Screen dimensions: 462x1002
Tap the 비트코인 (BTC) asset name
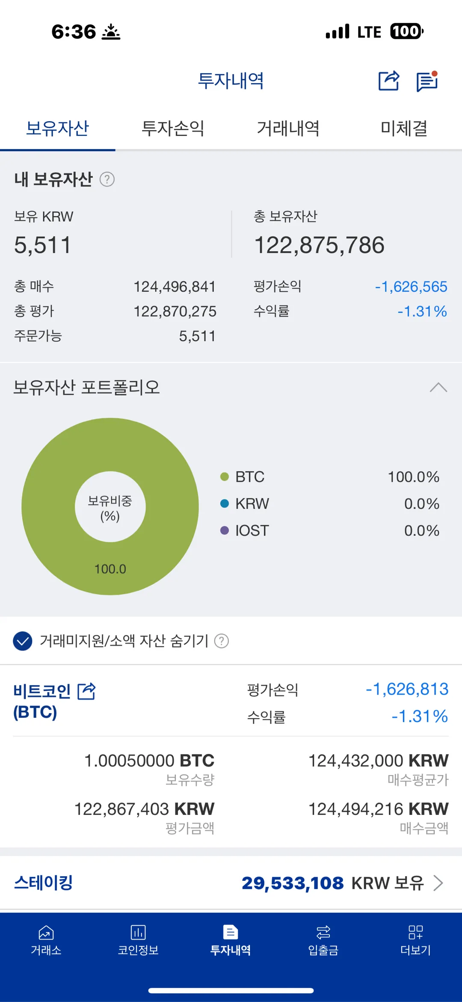coord(42,701)
